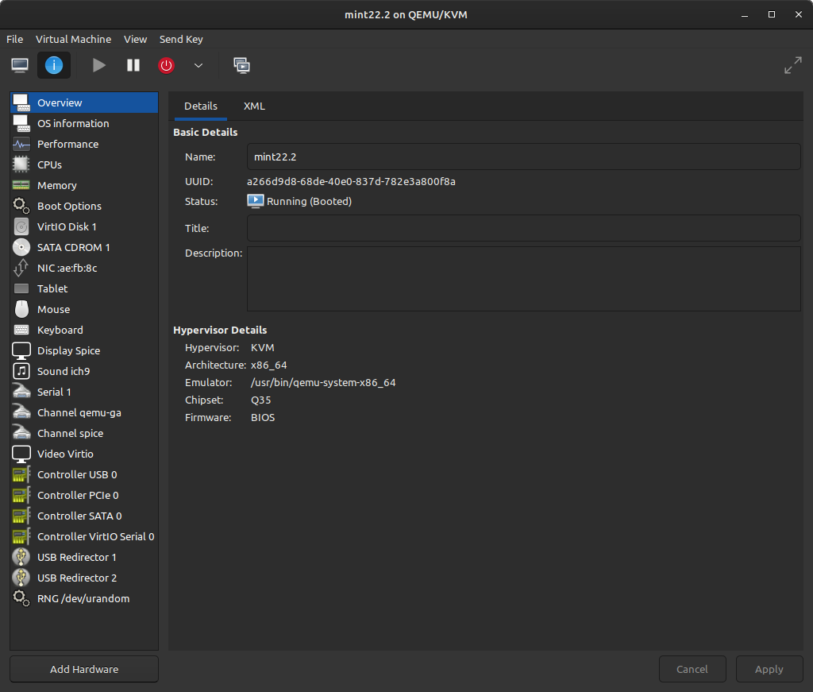
Task: Pause the virtual machine
Action: coord(133,65)
